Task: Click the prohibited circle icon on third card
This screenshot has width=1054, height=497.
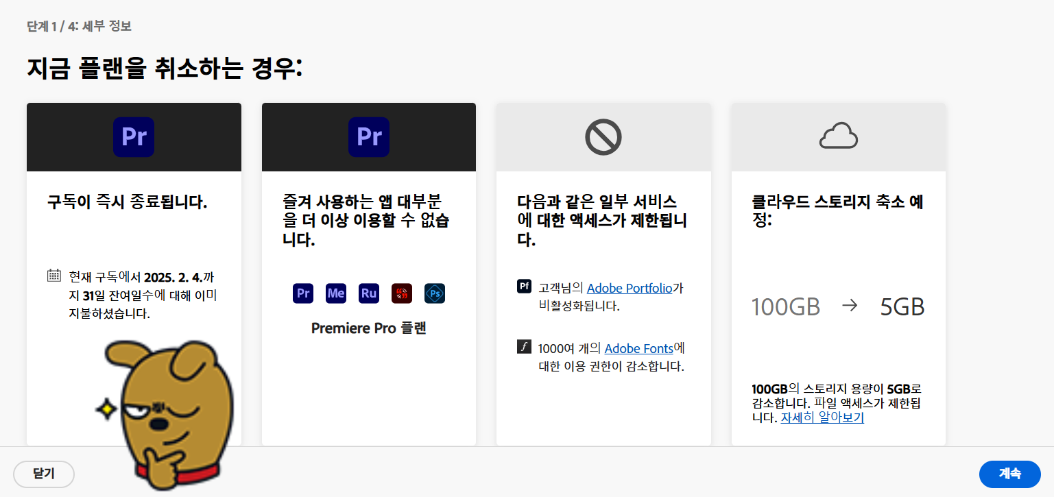Action: (603, 137)
